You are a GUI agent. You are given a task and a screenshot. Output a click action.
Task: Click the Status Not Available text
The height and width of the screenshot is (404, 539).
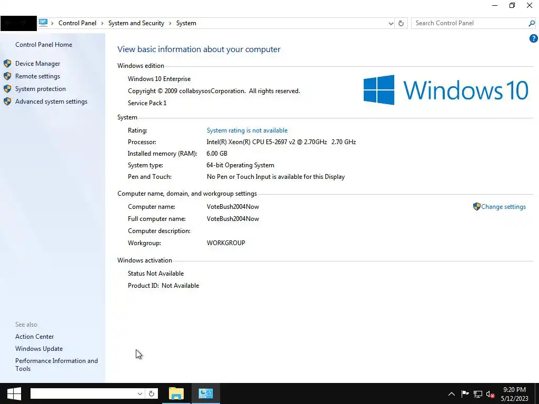(156, 274)
